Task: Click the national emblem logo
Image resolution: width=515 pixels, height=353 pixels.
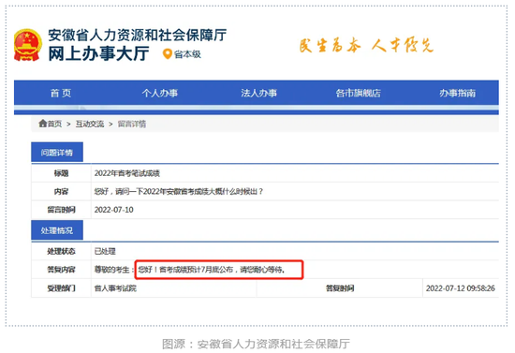Action: (27, 45)
